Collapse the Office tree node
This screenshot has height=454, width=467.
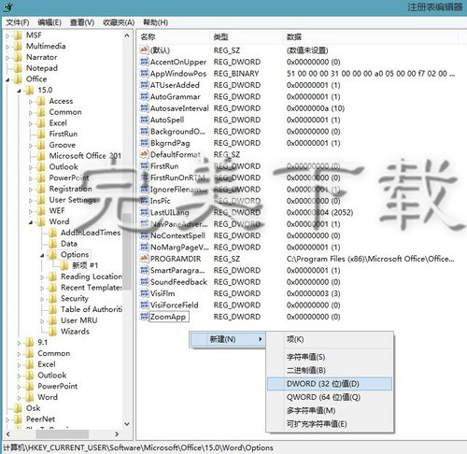[x=7, y=79]
